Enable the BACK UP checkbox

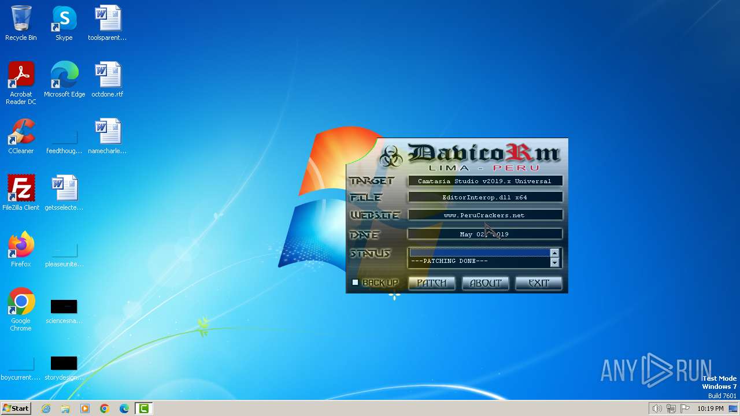tap(356, 283)
